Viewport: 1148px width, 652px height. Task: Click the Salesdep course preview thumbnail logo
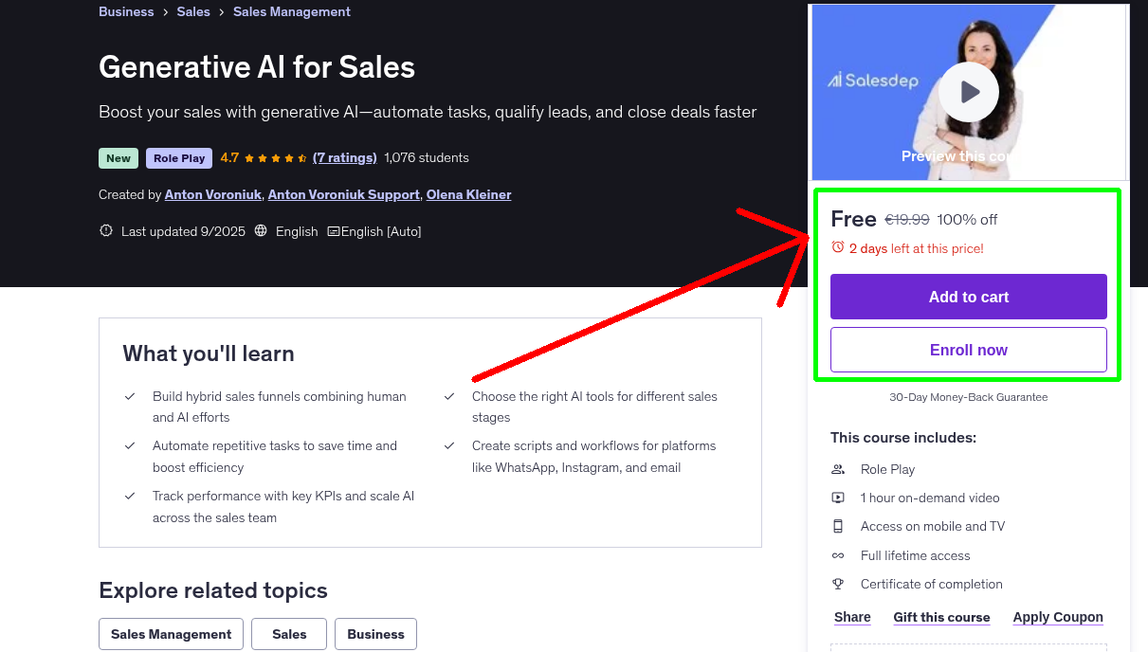point(873,81)
